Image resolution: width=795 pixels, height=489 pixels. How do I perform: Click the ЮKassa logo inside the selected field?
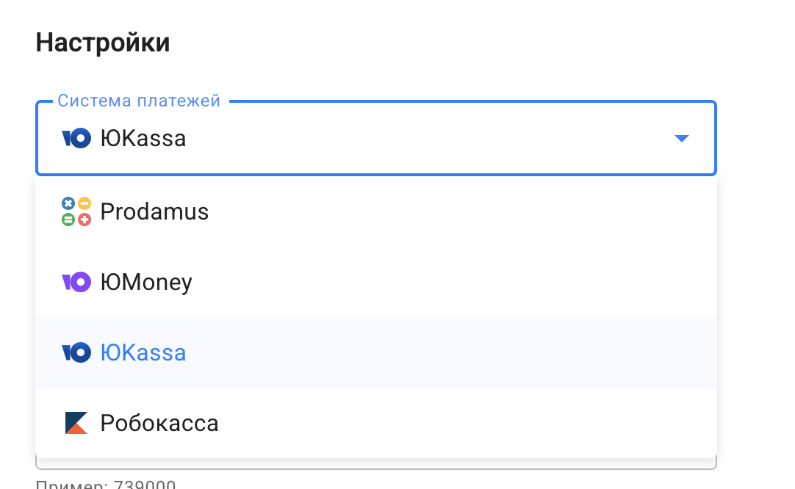[x=76, y=138]
